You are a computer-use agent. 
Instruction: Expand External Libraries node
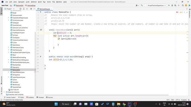[x=4, y=92]
